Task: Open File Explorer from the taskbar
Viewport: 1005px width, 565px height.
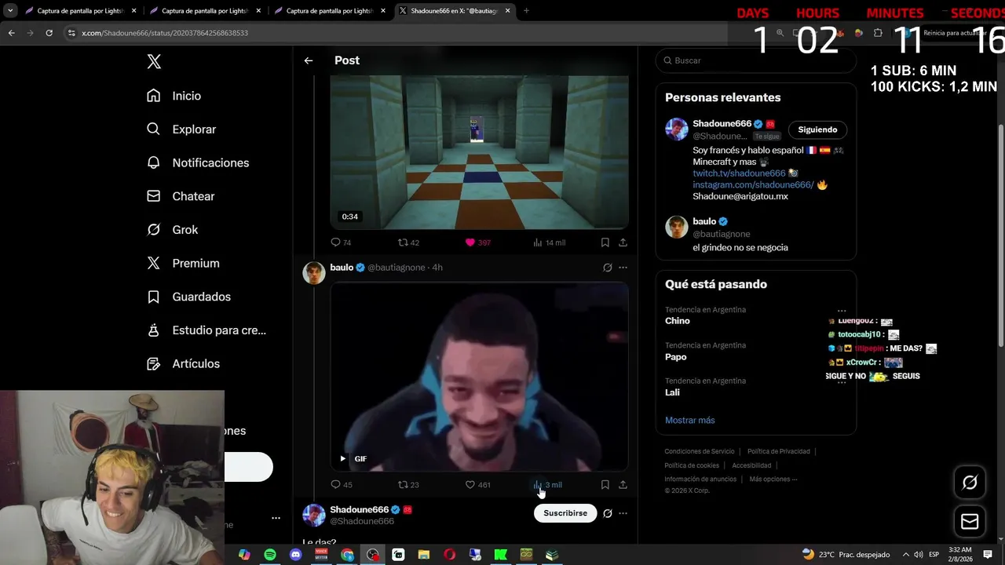Action: click(424, 555)
